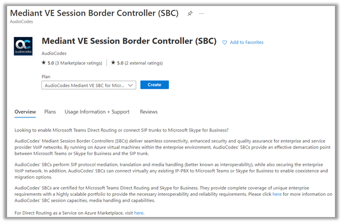Click the Add to Favorites label
The width and height of the screenshot is (342, 223).
coord(246,42)
